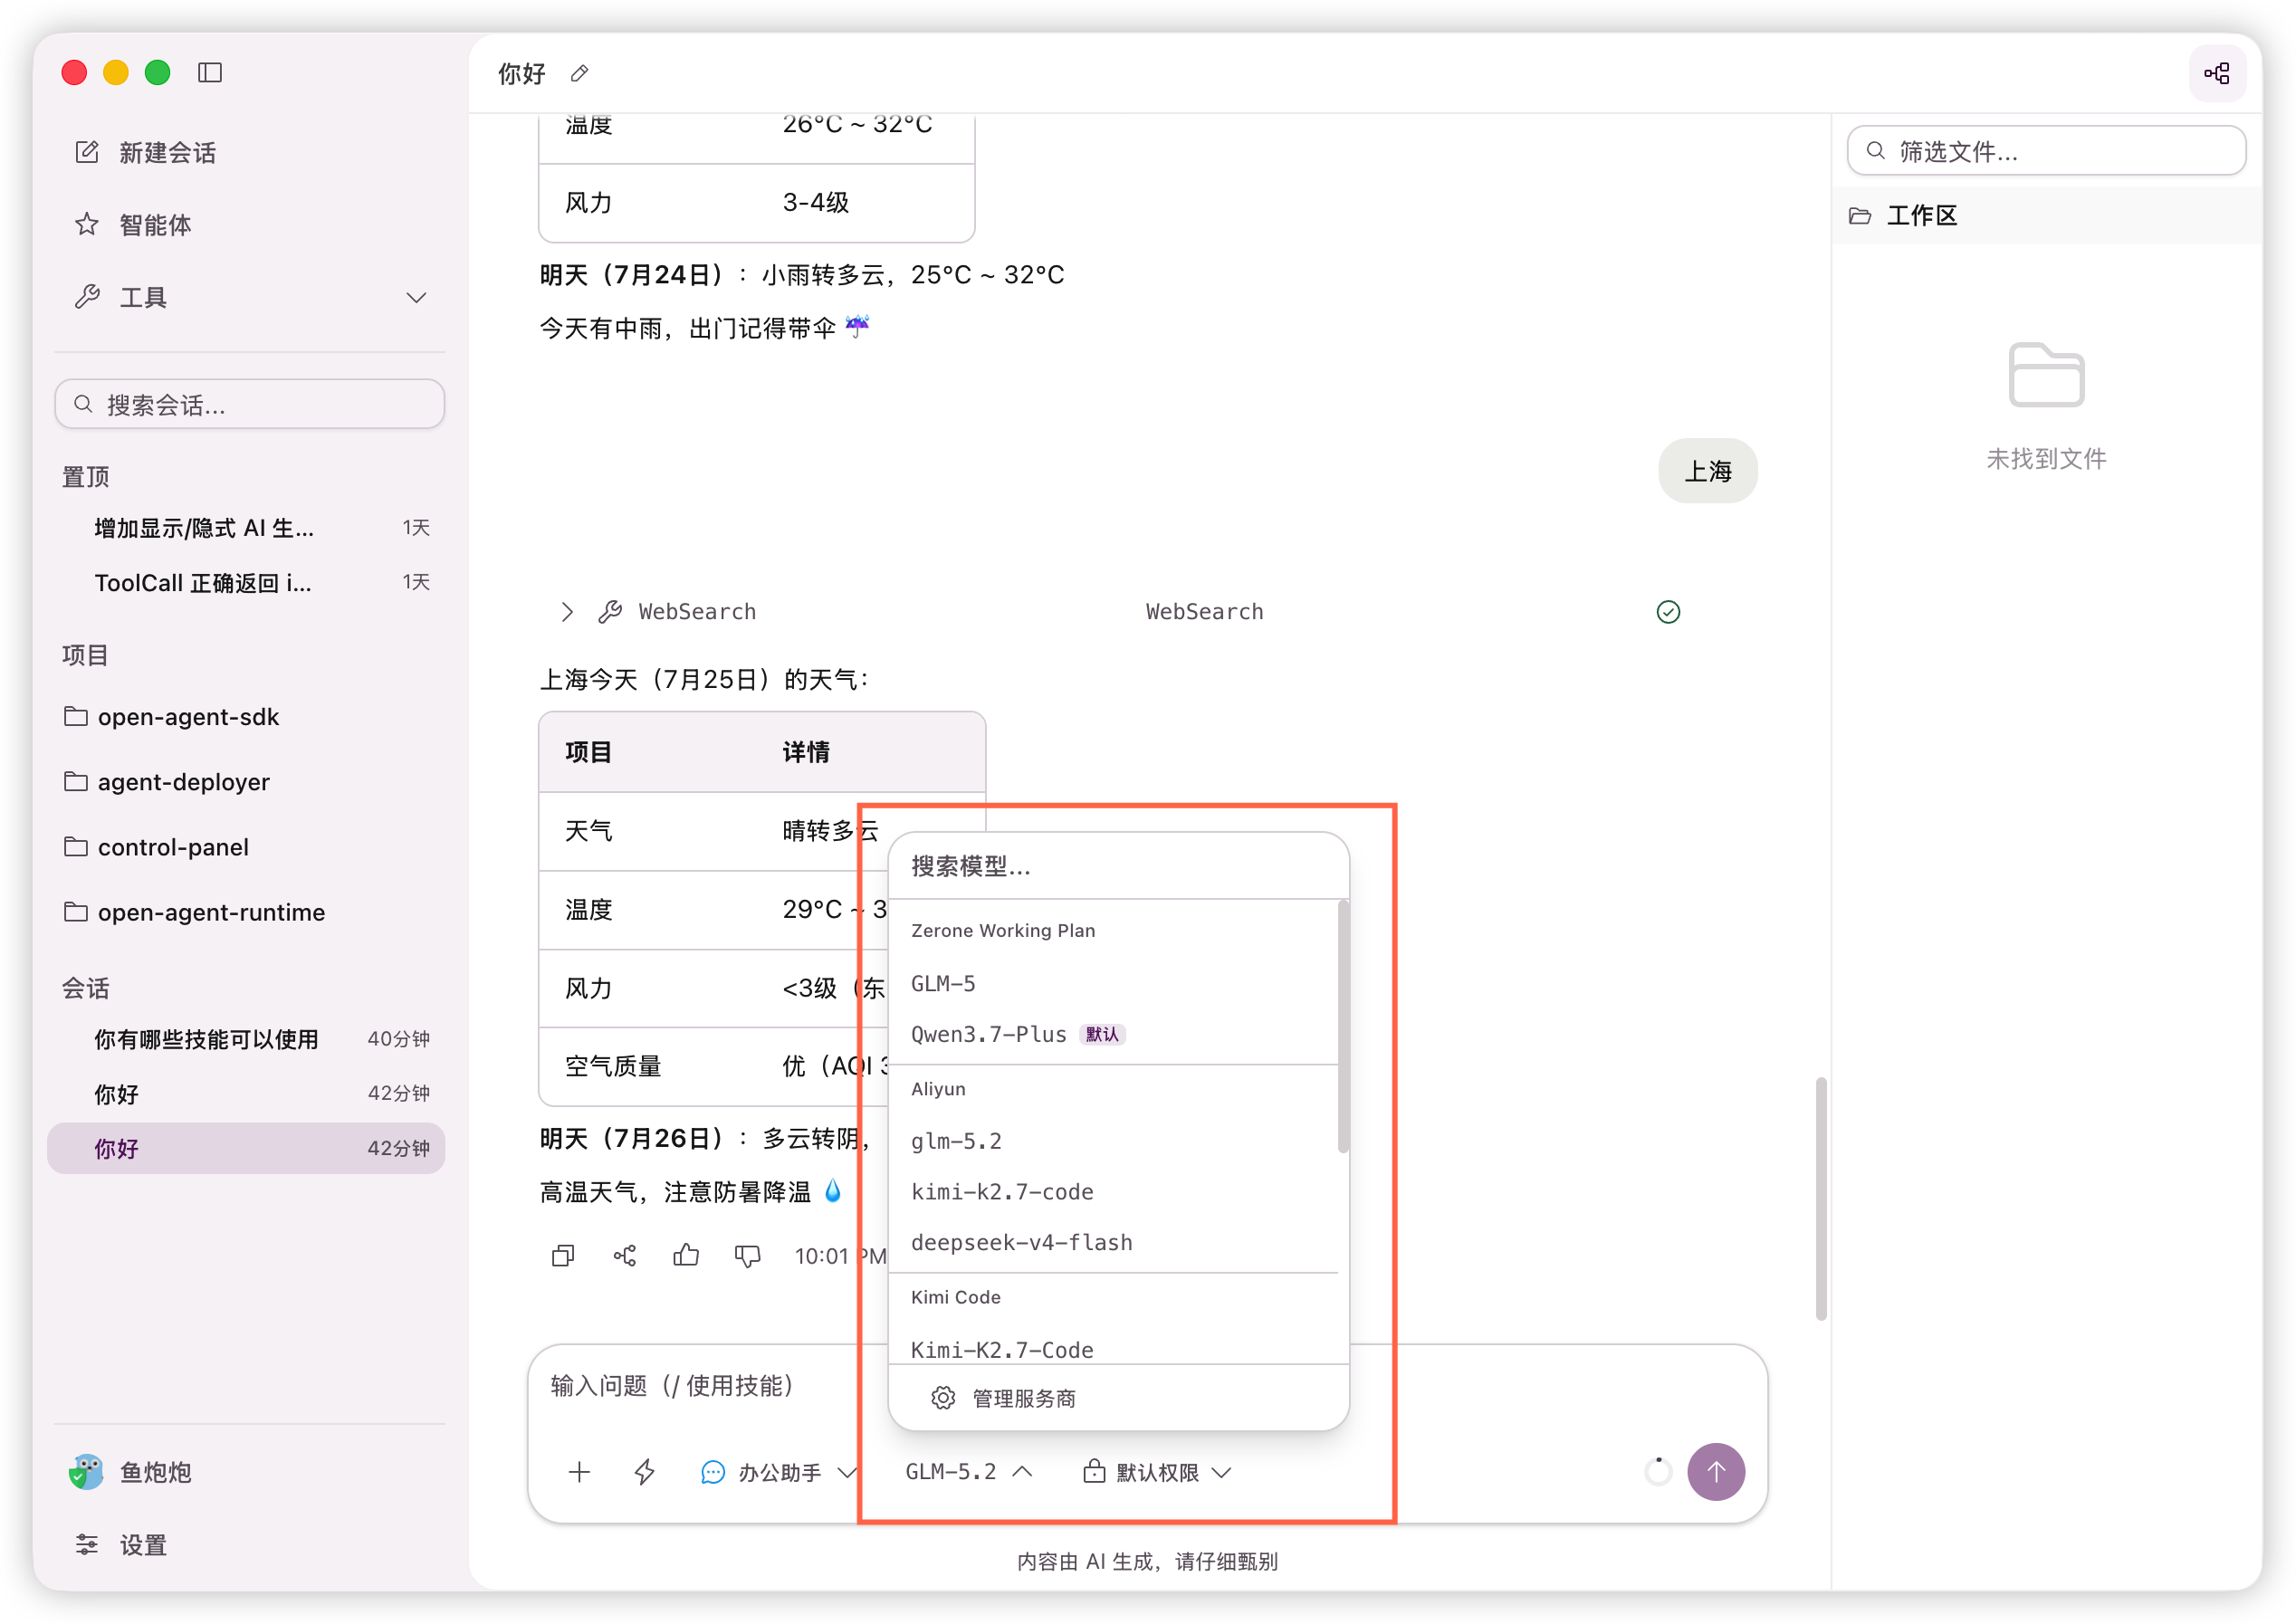Click the 内容由 AI 生成 disclaimer text

pyautogui.click(x=1147, y=1562)
